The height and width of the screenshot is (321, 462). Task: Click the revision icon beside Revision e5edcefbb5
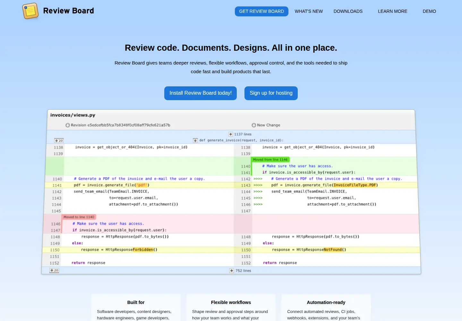click(67, 125)
